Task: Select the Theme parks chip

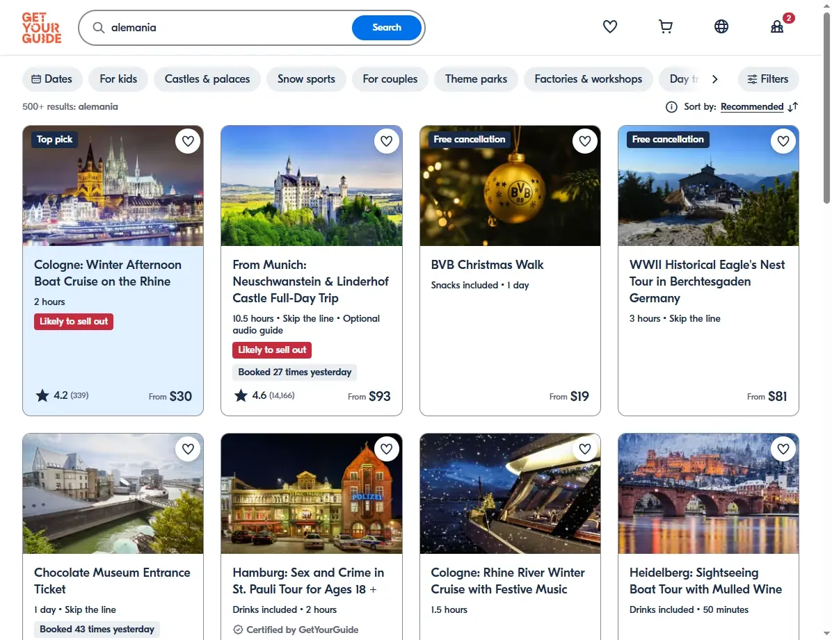Action: (x=476, y=79)
